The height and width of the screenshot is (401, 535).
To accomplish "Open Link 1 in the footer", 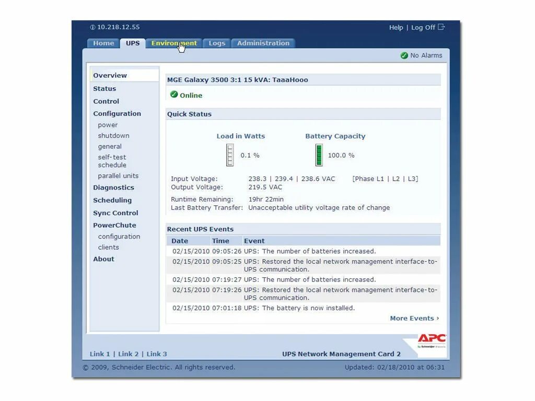I will pyautogui.click(x=100, y=354).
